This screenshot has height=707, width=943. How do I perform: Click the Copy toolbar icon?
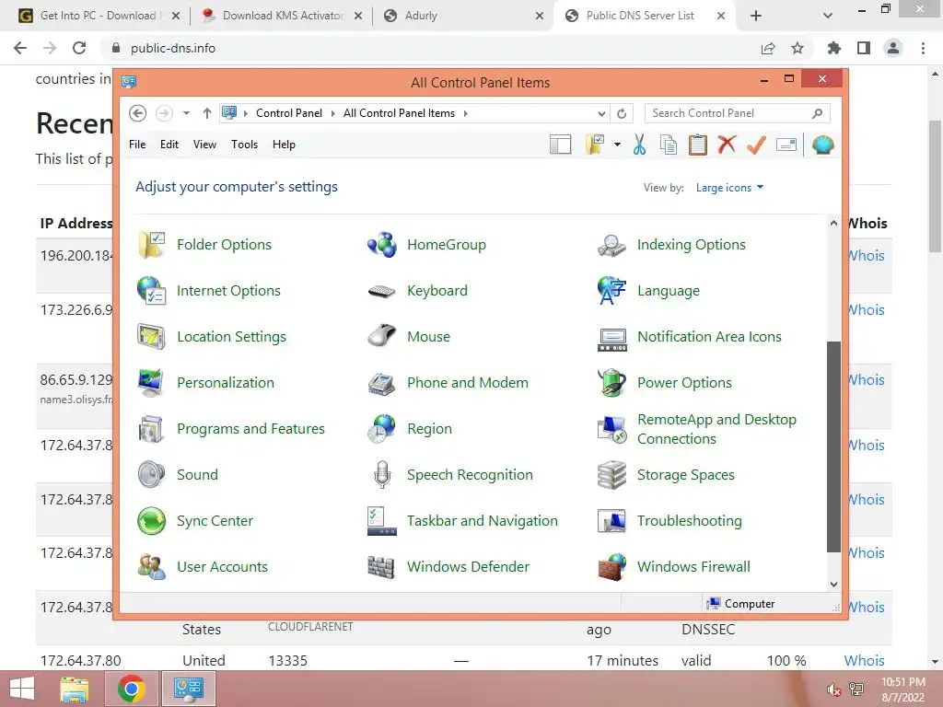click(x=669, y=145)
